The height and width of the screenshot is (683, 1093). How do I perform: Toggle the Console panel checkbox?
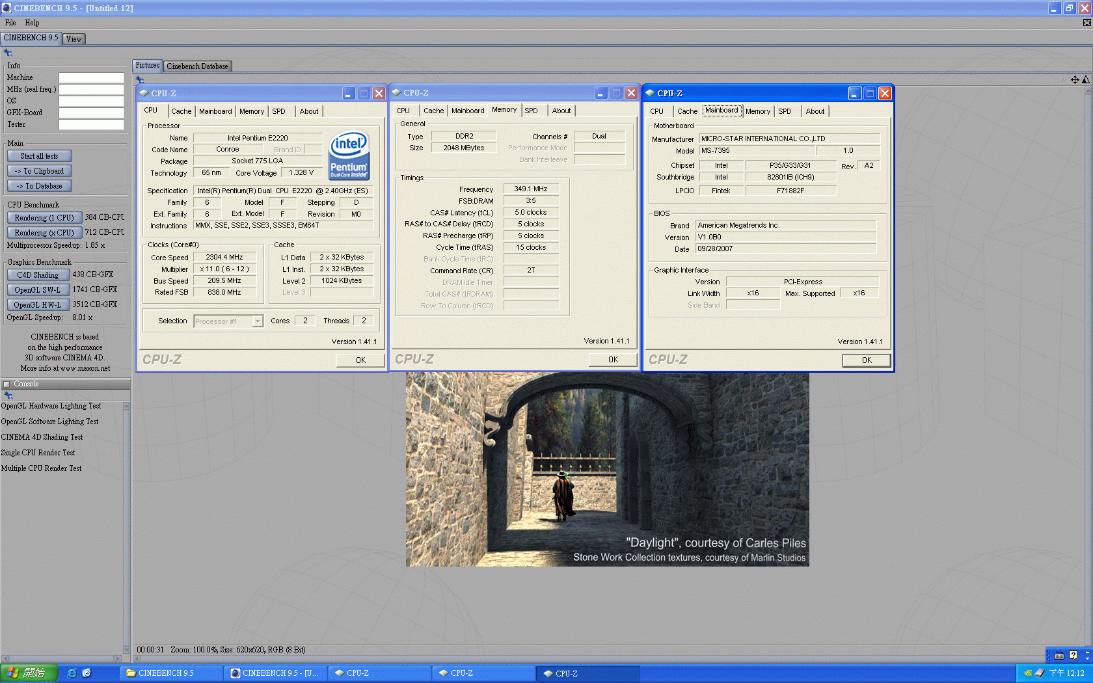click(7, 384)
